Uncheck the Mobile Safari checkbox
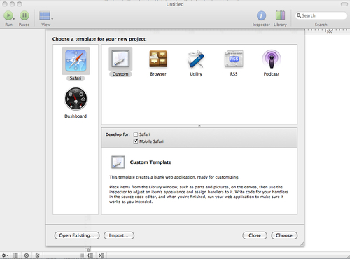The image size is (350, 259). 136,141
